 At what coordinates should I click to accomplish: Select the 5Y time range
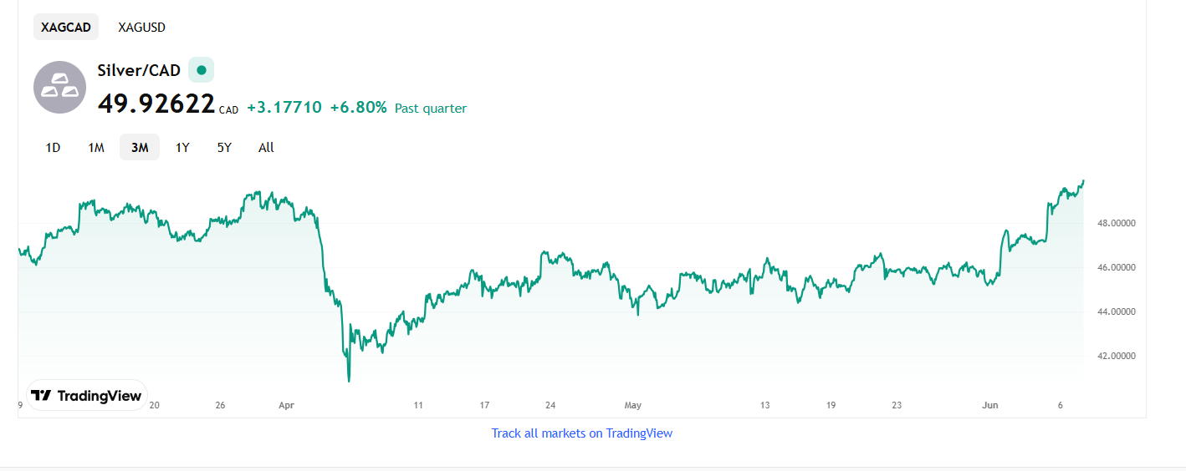click(x=224, y=148)
